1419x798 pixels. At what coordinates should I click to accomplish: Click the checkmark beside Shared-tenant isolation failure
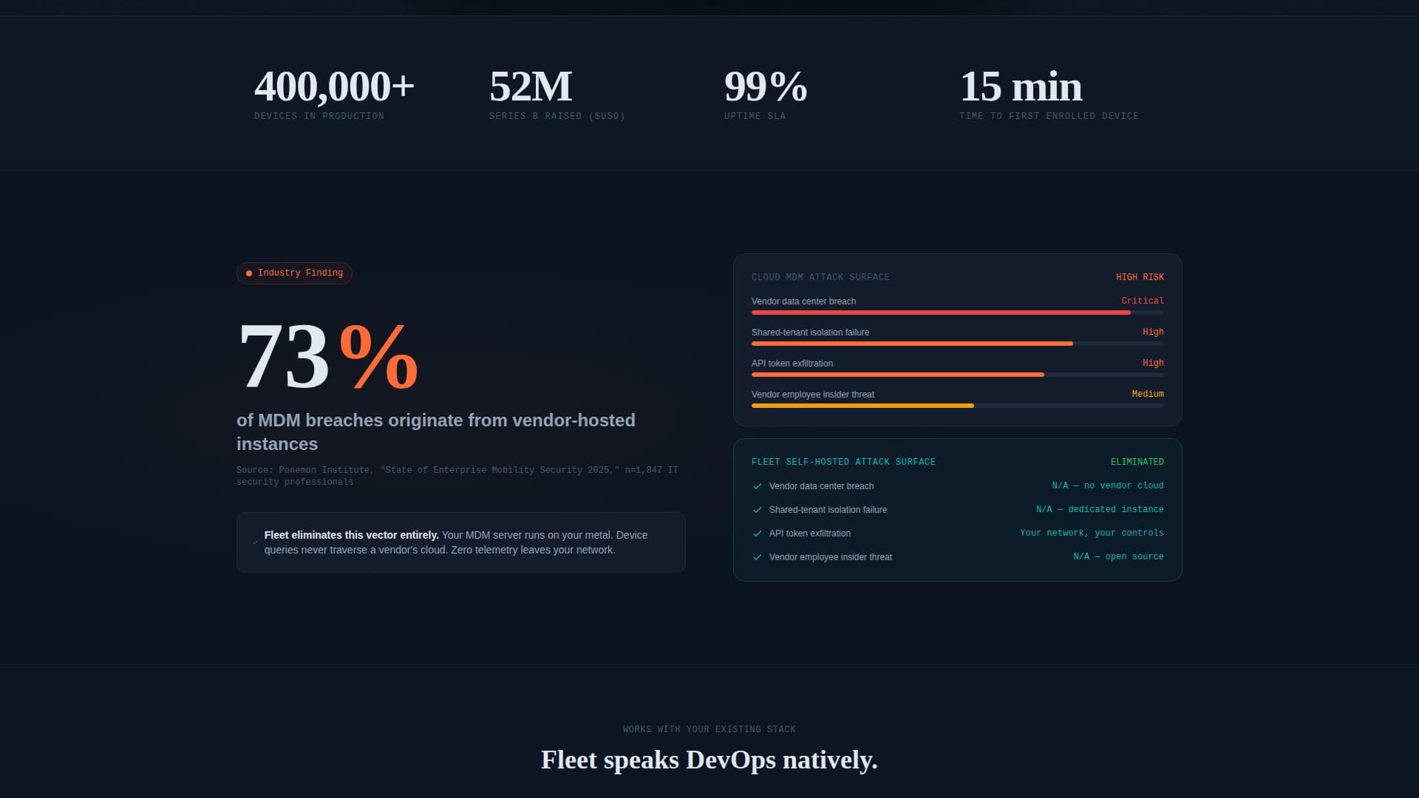point(757,510)
